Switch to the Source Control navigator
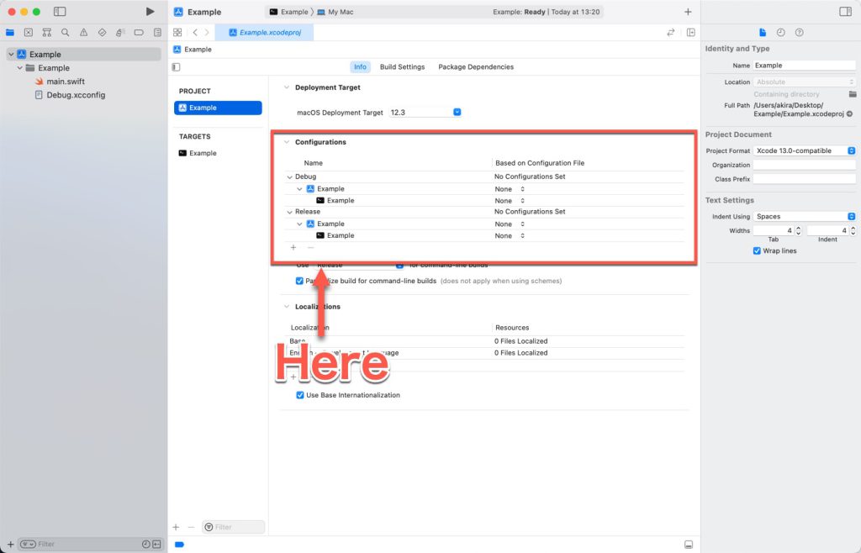861x553 pixels. 29,33
